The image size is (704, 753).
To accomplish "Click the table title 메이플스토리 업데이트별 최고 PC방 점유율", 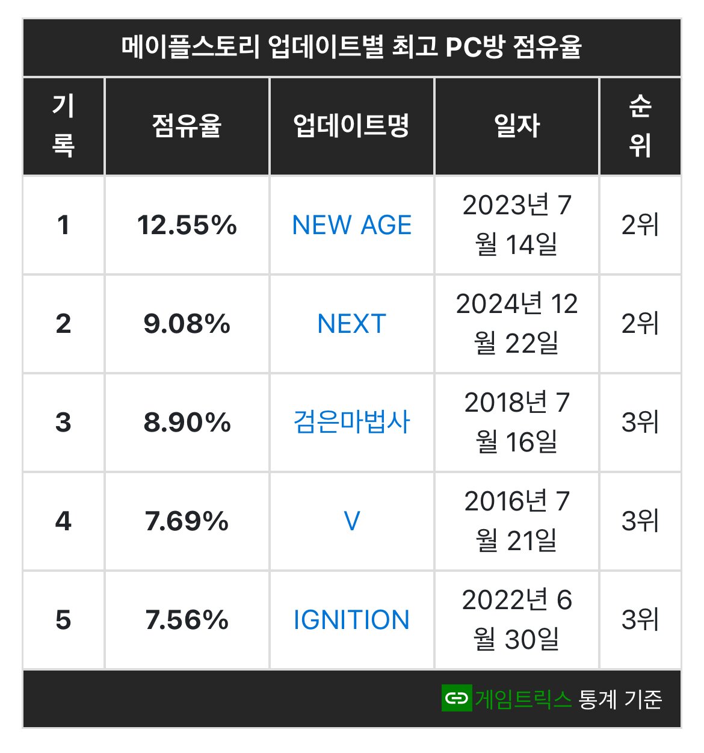I will pyautogui.click(x=352, y=48).
